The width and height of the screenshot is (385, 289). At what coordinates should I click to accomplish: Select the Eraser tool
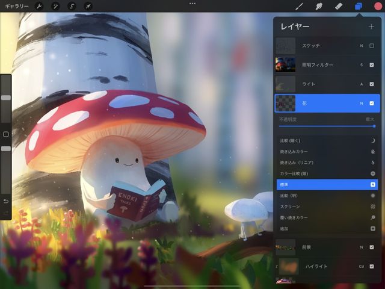click(339, 6)
